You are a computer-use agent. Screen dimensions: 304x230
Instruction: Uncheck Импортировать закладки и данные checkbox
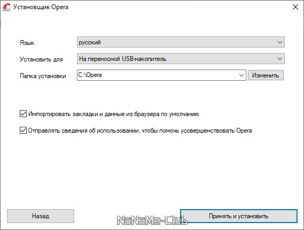(23, 114)
